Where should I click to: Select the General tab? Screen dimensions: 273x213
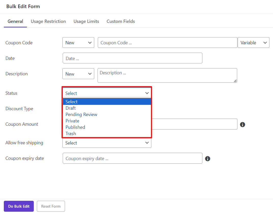[x=15, y=21]
